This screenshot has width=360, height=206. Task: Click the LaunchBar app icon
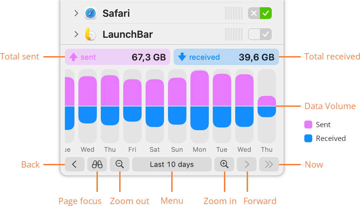[x=91, y=34]
